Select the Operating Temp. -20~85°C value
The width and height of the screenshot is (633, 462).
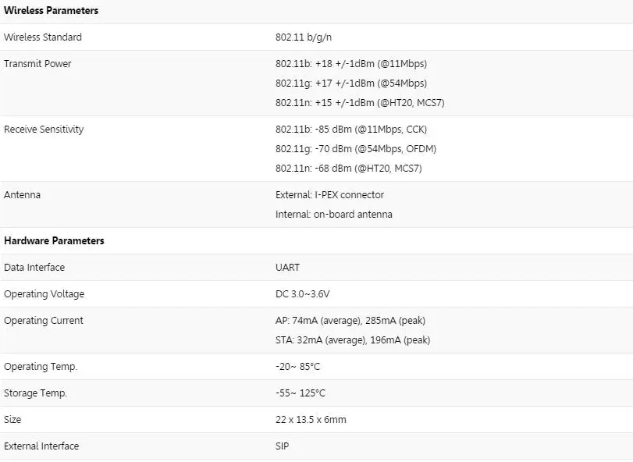click(297, 367)
